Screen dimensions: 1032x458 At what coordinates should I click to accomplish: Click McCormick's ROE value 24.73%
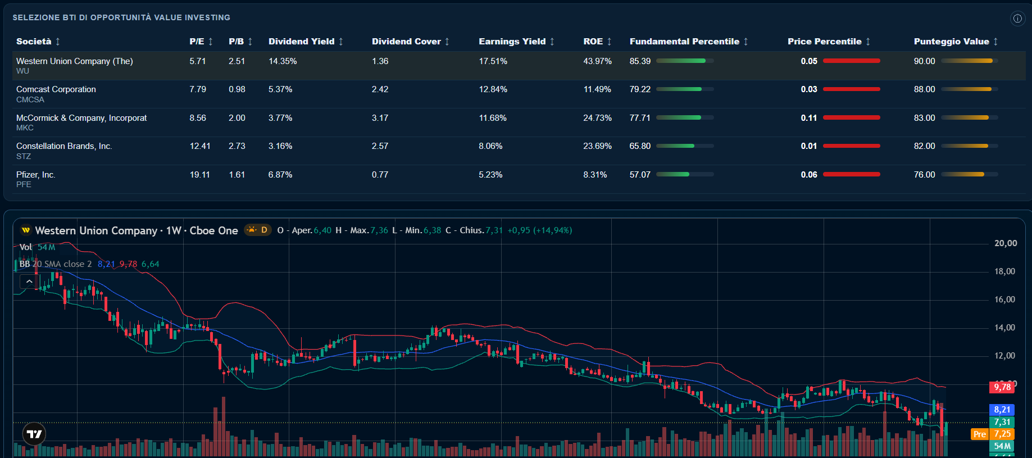click(x=597, y=118)
